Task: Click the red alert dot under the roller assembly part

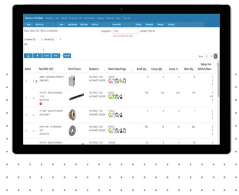Action: (41, 104)
